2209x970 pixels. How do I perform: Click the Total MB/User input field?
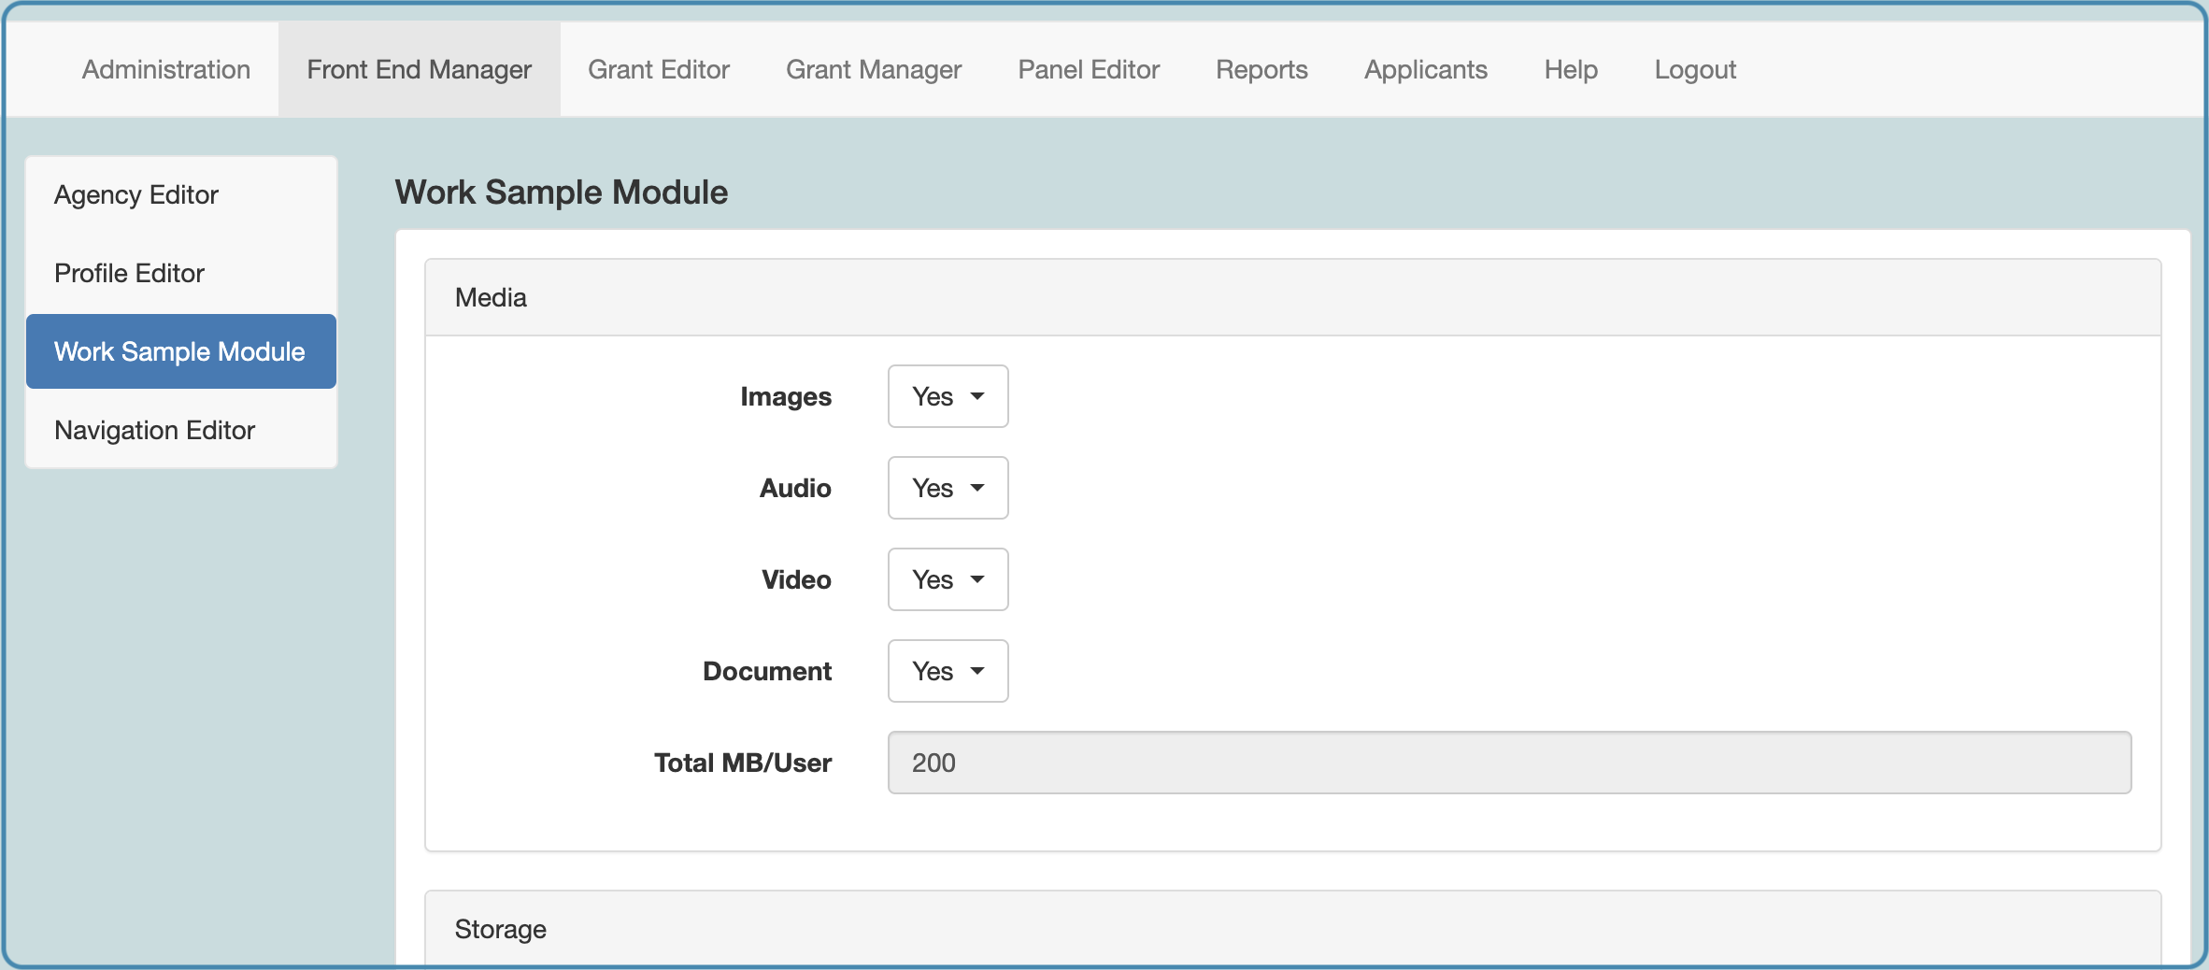click(x=1509, y=763)
